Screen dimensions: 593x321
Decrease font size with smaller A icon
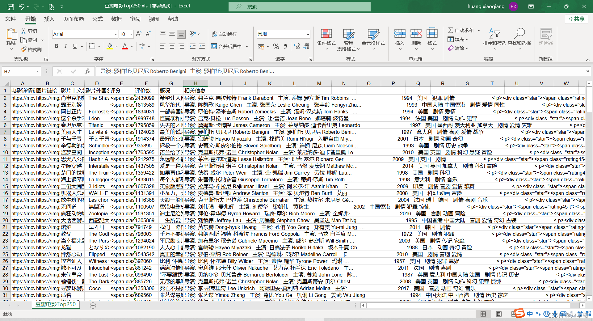[148, 34]
